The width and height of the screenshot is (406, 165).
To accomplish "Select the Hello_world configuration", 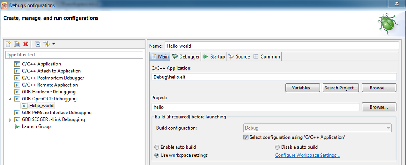I will click(x=41, y=106).
